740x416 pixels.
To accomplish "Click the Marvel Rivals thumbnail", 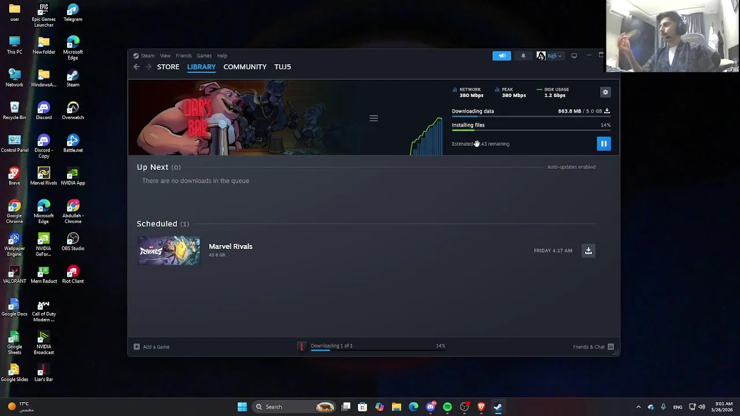I will [x=168, y=251].
